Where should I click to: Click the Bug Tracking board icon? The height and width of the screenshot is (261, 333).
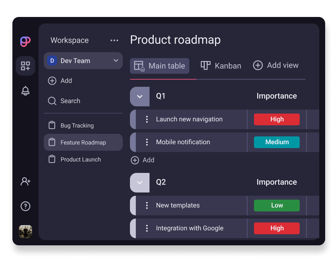tap(52, 125)
